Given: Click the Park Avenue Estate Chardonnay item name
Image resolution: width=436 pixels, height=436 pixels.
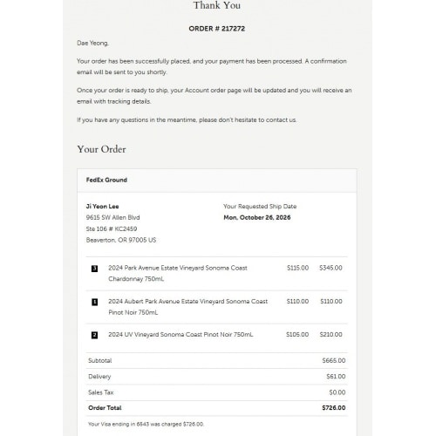Looking at the screenshot, I should [x=178, y=273].
